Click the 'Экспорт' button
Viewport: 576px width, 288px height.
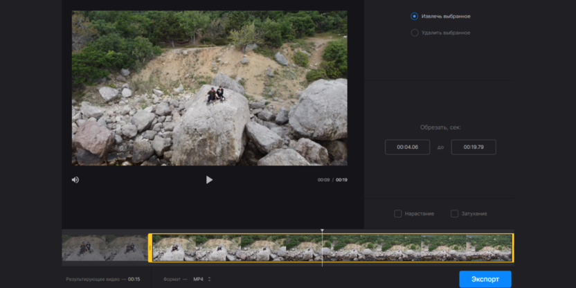coord(485,279)
